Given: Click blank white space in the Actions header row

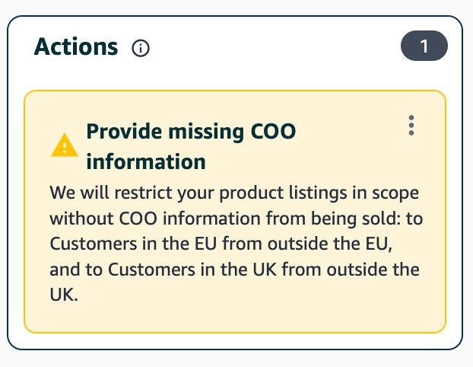Looking at the screenshot, I should 274,47.
